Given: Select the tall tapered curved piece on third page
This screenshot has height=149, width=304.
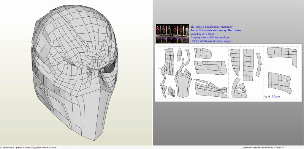Looking at the screenshot, I should coord(235,62).
